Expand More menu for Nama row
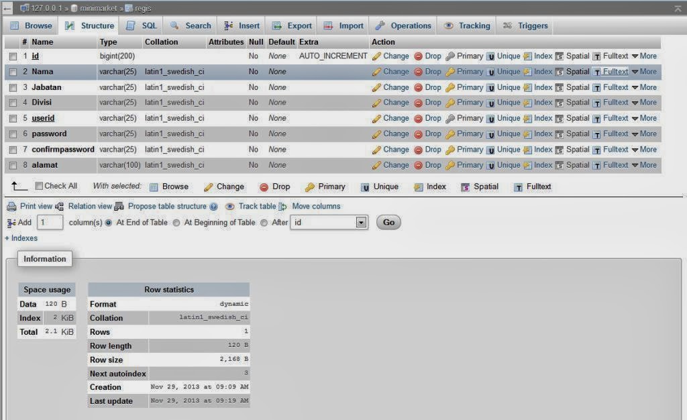Viewport: 687px width, 420px height. 644,71
